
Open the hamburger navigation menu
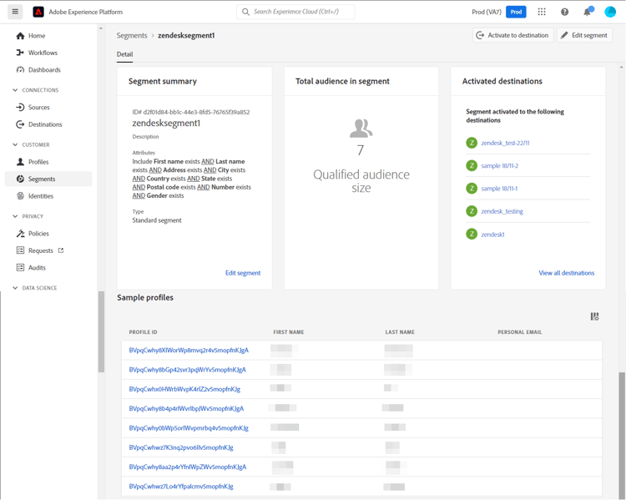tap(15, 12)
